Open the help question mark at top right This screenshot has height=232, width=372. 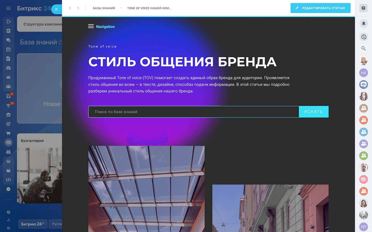click(x=363, y=8)
